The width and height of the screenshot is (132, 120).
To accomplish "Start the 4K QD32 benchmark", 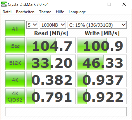I will tap(15, 96).
